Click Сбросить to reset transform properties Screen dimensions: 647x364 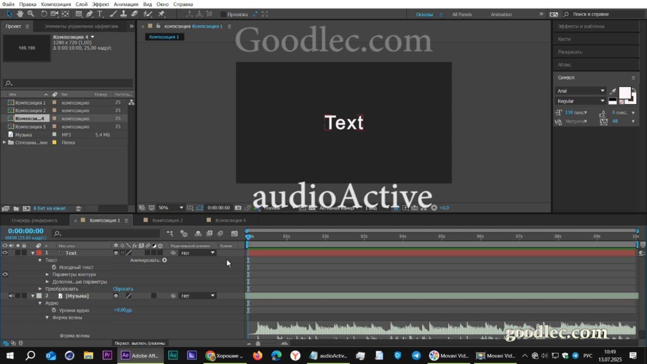(x=123, y=289)
